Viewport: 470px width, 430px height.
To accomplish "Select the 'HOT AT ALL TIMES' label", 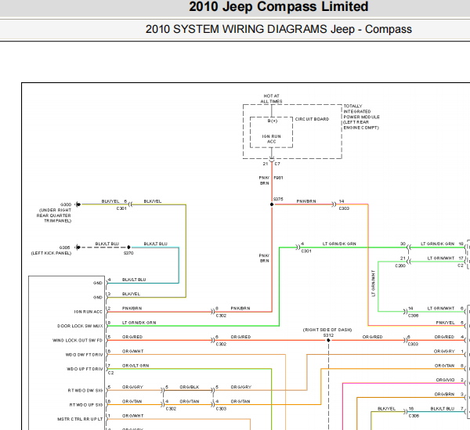I will click(271, 99).
